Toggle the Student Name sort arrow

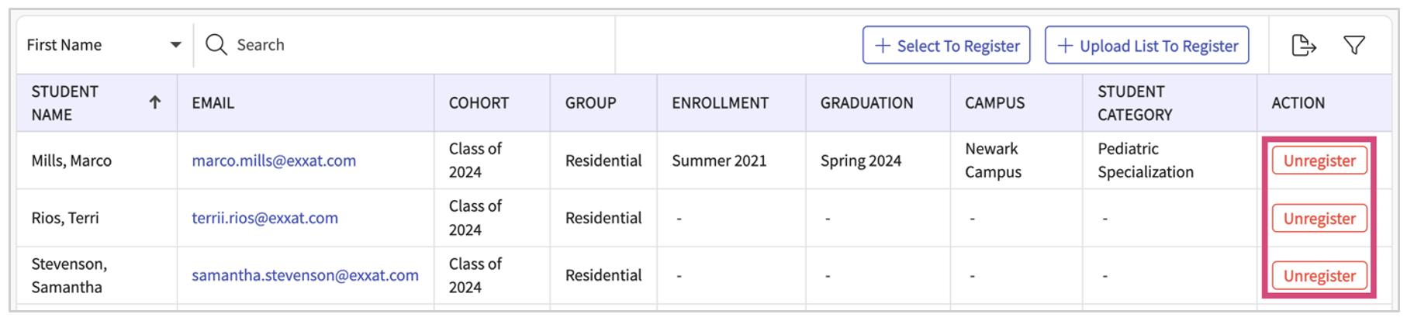[155, 102]
